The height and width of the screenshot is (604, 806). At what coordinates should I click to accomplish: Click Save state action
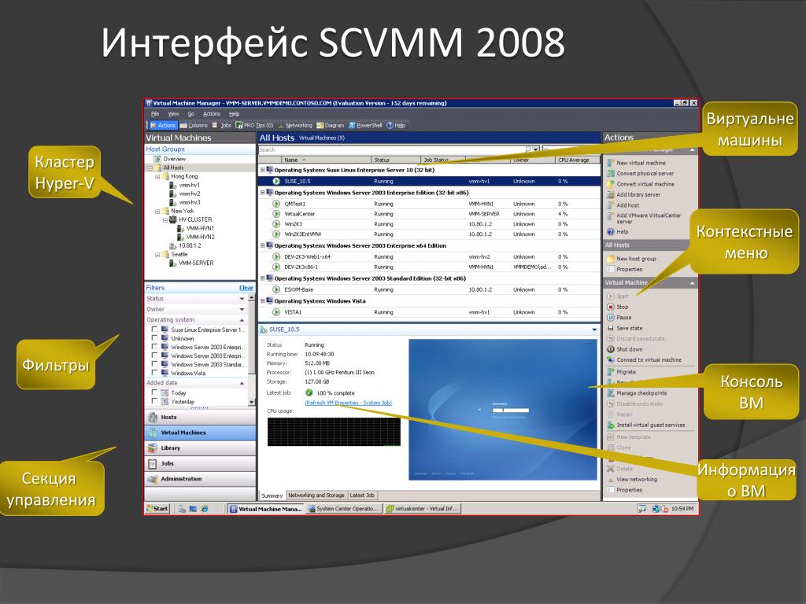(625, 328)
